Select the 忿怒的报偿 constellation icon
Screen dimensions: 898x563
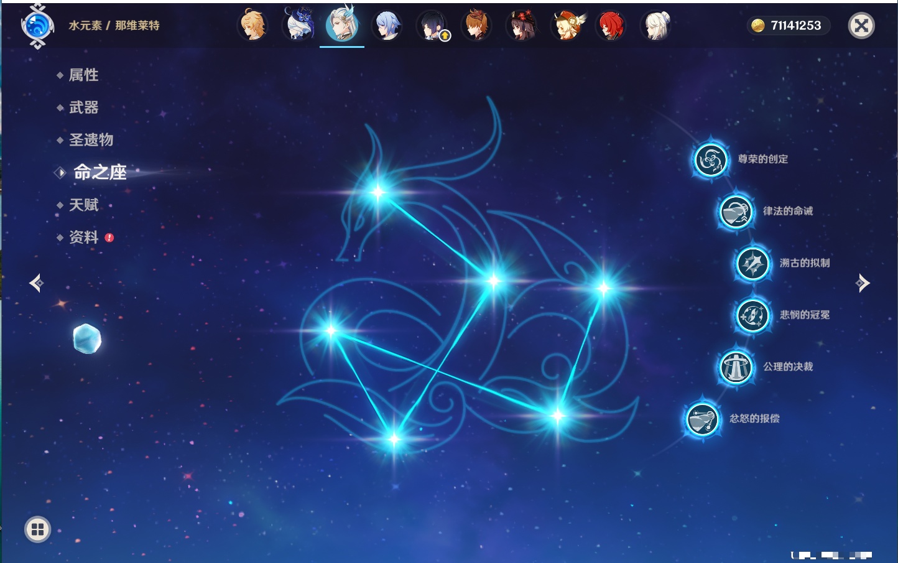(702, 419)
